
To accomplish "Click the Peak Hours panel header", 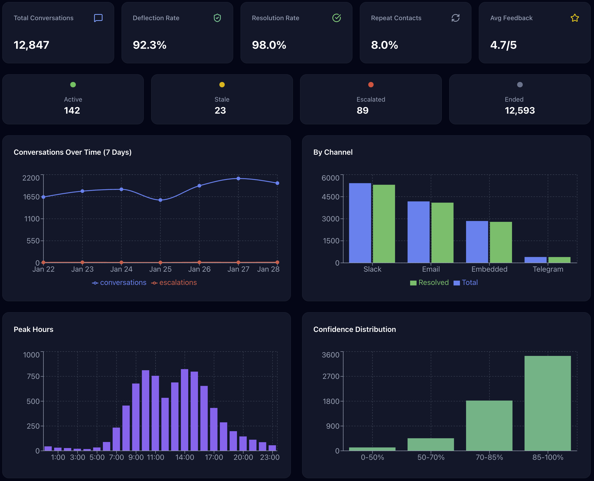I will point(33,329).
